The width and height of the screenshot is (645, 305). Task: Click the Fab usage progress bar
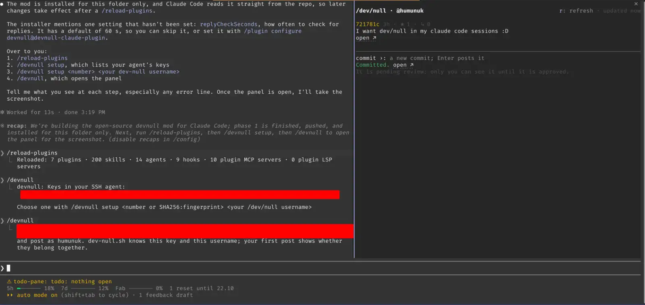point(141,289)
